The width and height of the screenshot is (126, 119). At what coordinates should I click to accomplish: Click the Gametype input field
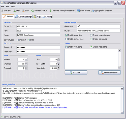coord(99,26)
